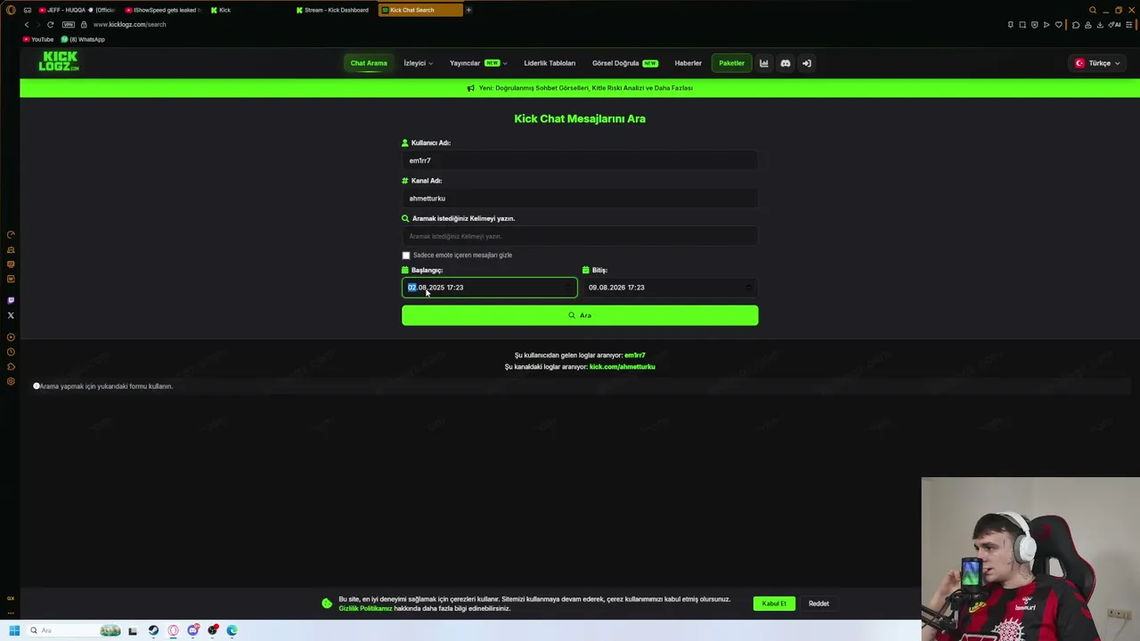Go back with the browser back arrow

(x=27, y=24)
